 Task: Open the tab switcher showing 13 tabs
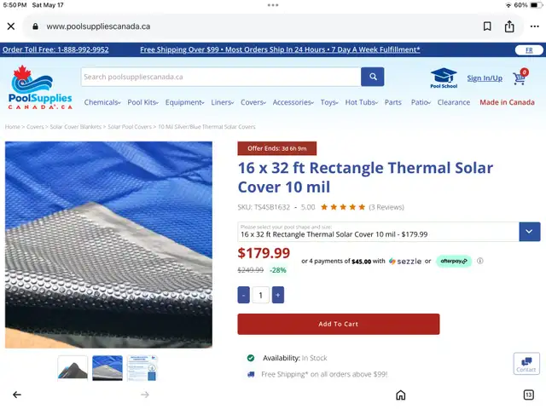click(x=528, y=395)
